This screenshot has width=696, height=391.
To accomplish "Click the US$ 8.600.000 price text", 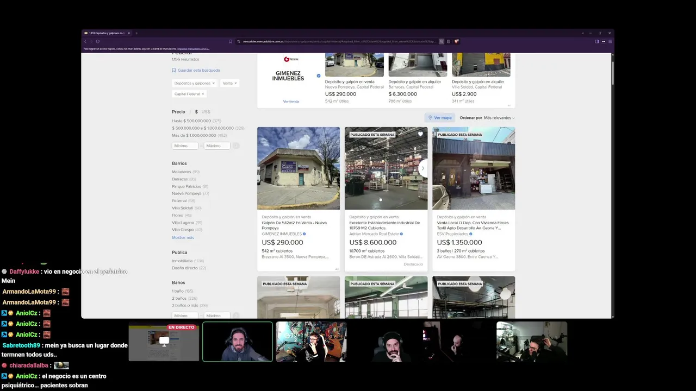I will point(372,242).
